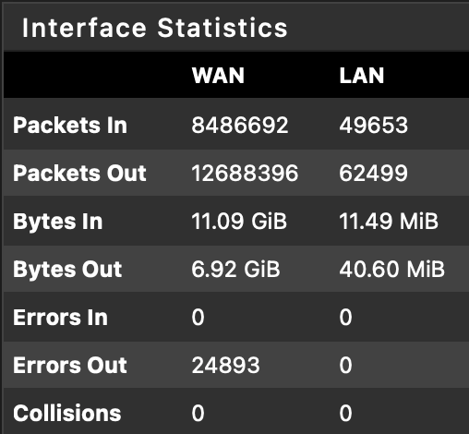
Task: Click the Bytes Out row label
Action: [67, 270]
